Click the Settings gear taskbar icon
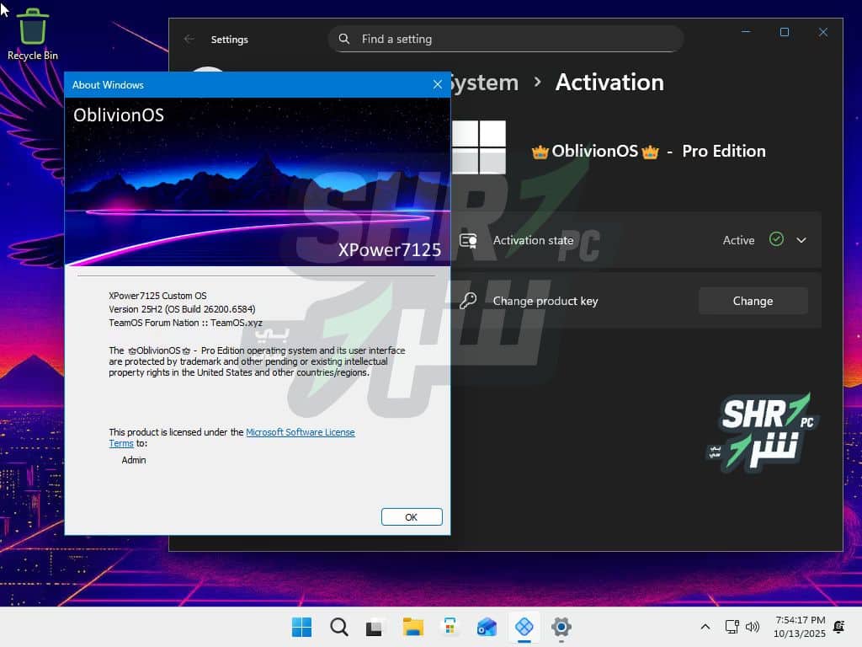 tap(561, 627)
